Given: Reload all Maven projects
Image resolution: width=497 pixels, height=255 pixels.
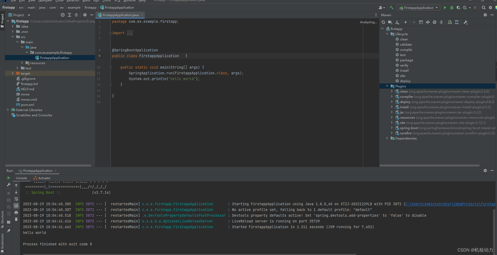Looking at the screenshot, I should (x=383, y=22).
